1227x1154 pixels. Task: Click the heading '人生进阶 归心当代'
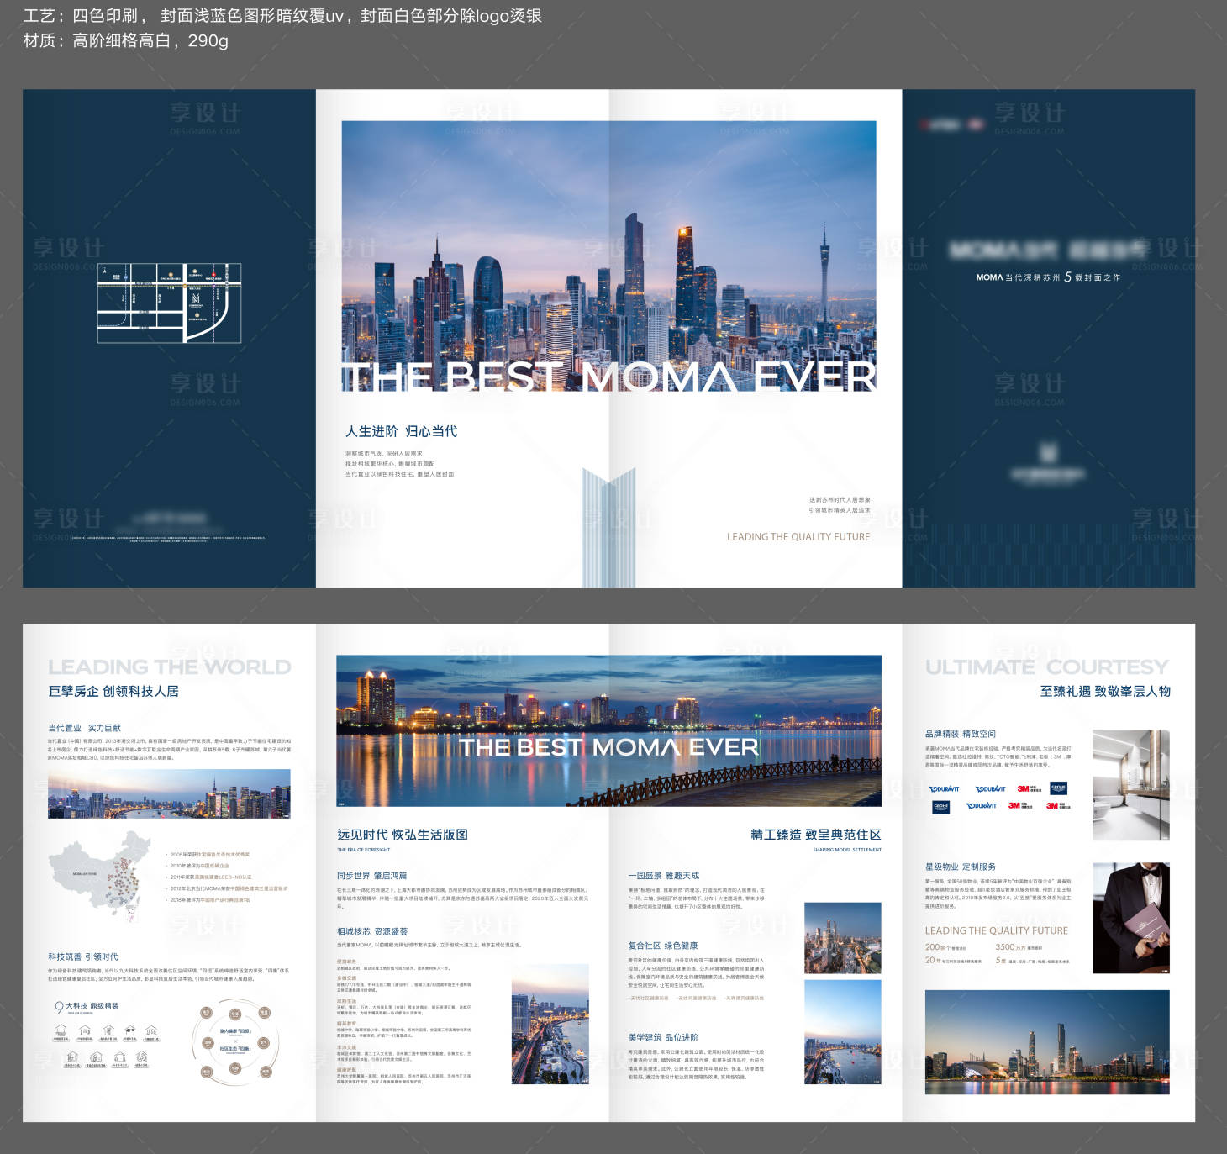[402, 431]
